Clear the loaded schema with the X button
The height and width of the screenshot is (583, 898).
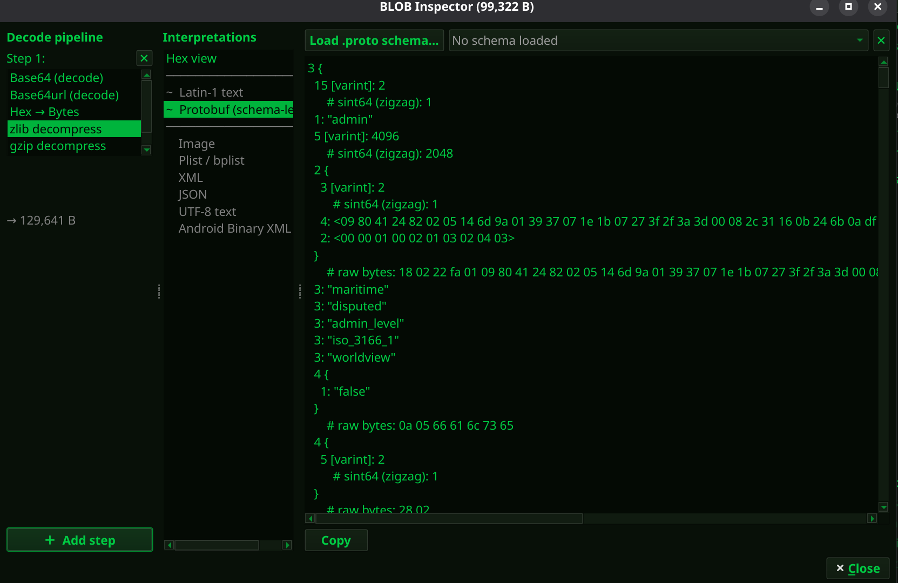coord(881,40)
